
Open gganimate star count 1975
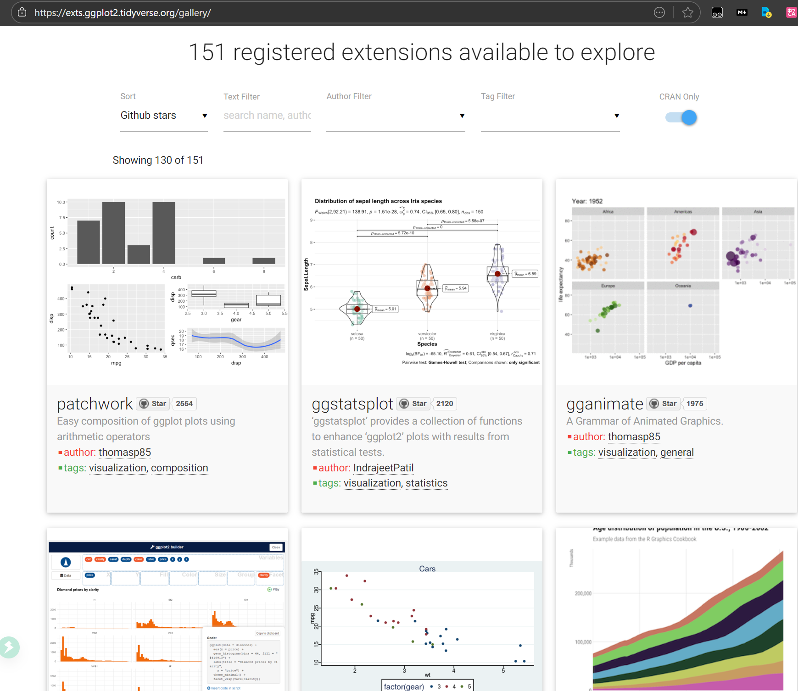[x=695, y=404]
